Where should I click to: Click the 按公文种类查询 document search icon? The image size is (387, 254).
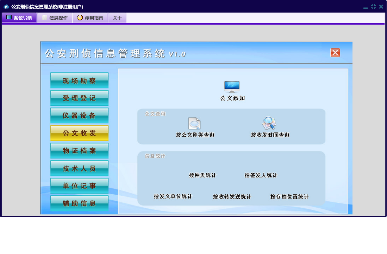click(195, 124)
